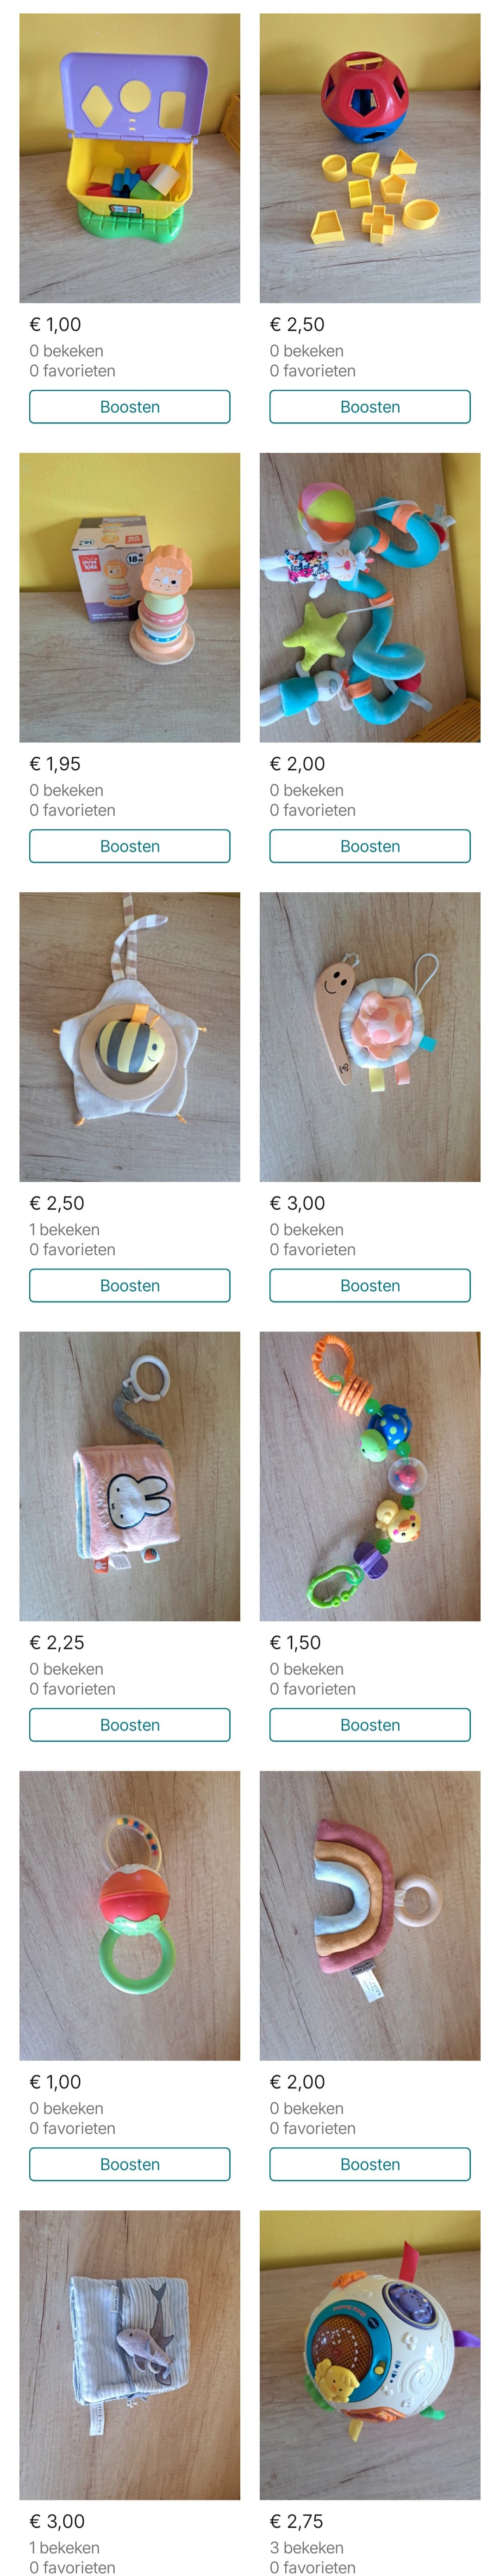Boost the €3,00 snail toy listing
The width and height of the screenshot is (500, 2576).
pos(369,1286)
